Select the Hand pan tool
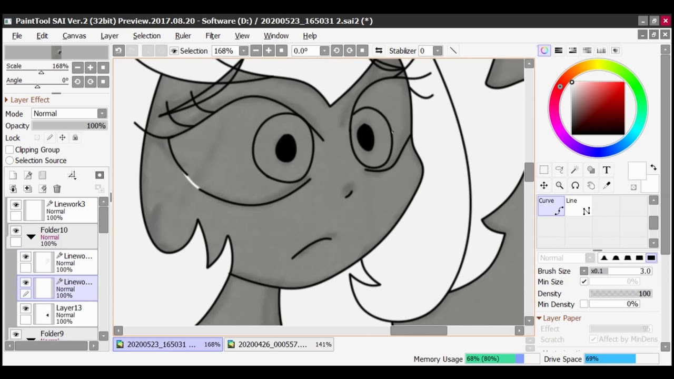 591,185
